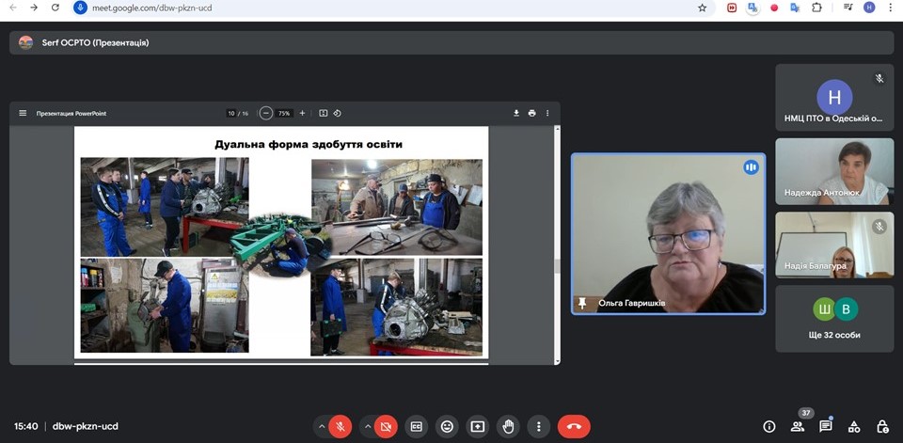
Task: Expand audio settings arrow next to microphone
Action: [x=322, y=426]
